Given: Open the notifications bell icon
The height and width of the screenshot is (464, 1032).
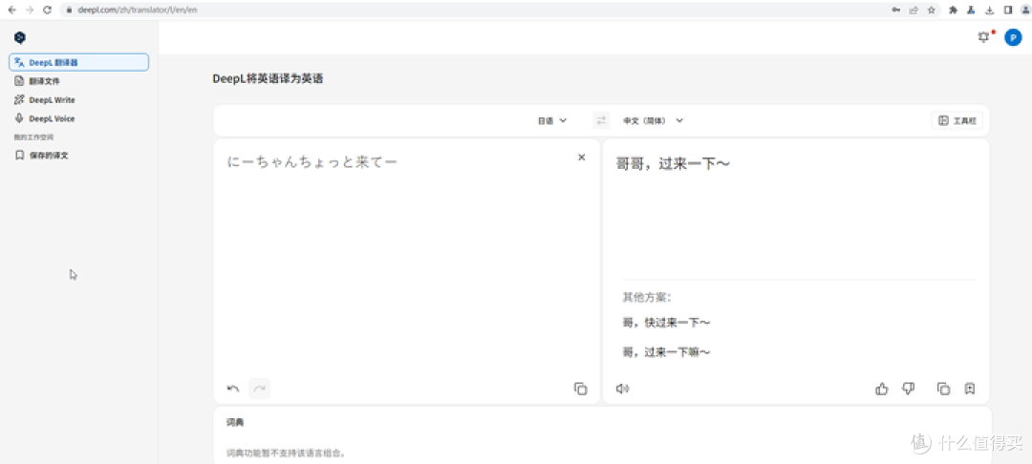Looking at the screenshot, I should [x=984, y=37].
